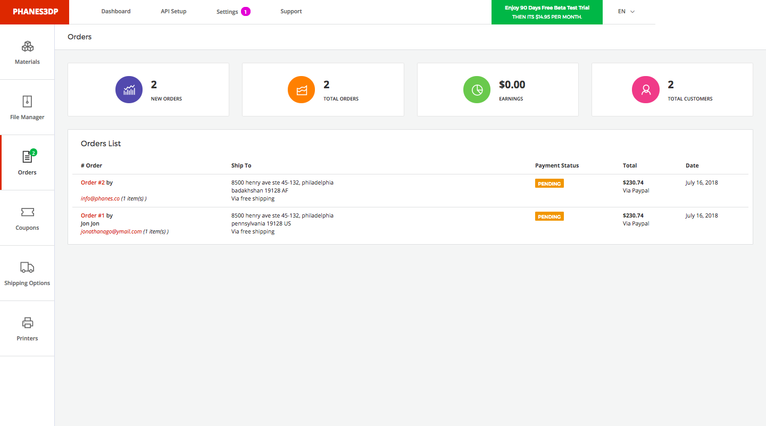Click the pink Total Customers icon
This screenshot has height=426, width=766.
pyautogui.click(x=646, y=89)
